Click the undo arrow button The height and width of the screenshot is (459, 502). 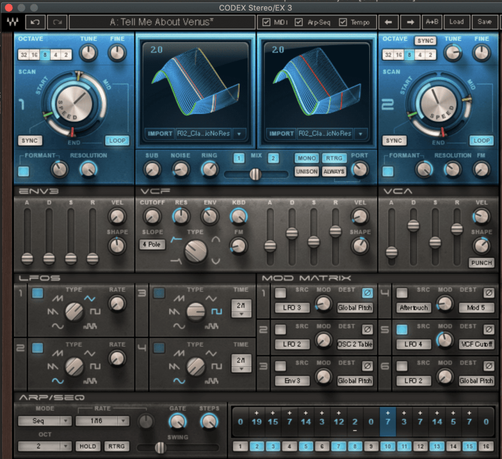point(35,22)
